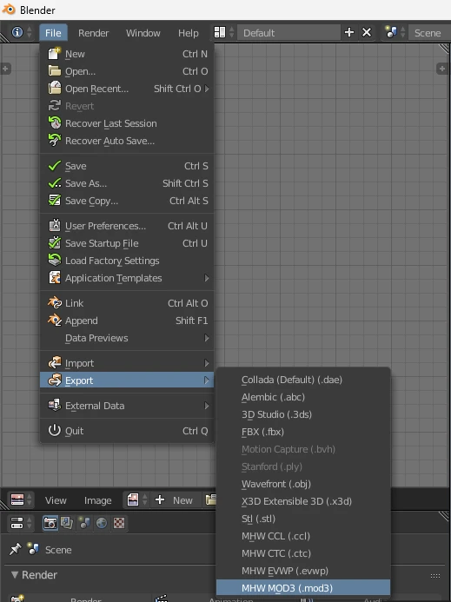This screenshot has width=451, height=602.
Task: Click the Open folder icon
Action: [54, 71]
